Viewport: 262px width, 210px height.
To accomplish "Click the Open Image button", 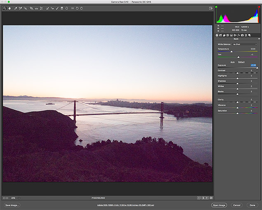I will pos(220,205).
